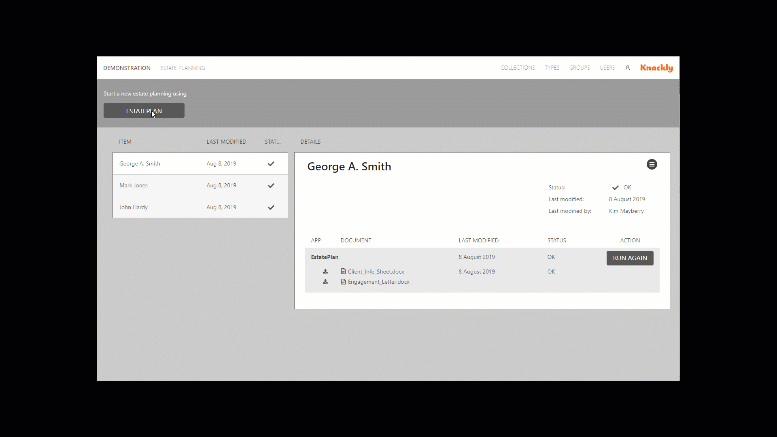Select the John Hardy item
Screen dimensions: 777x437
click(x=200, y=207)
